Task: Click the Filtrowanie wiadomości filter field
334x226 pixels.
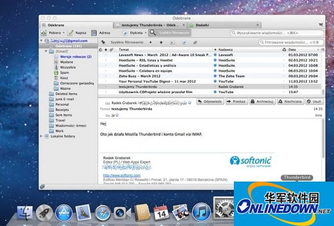Action: (291, 42)
